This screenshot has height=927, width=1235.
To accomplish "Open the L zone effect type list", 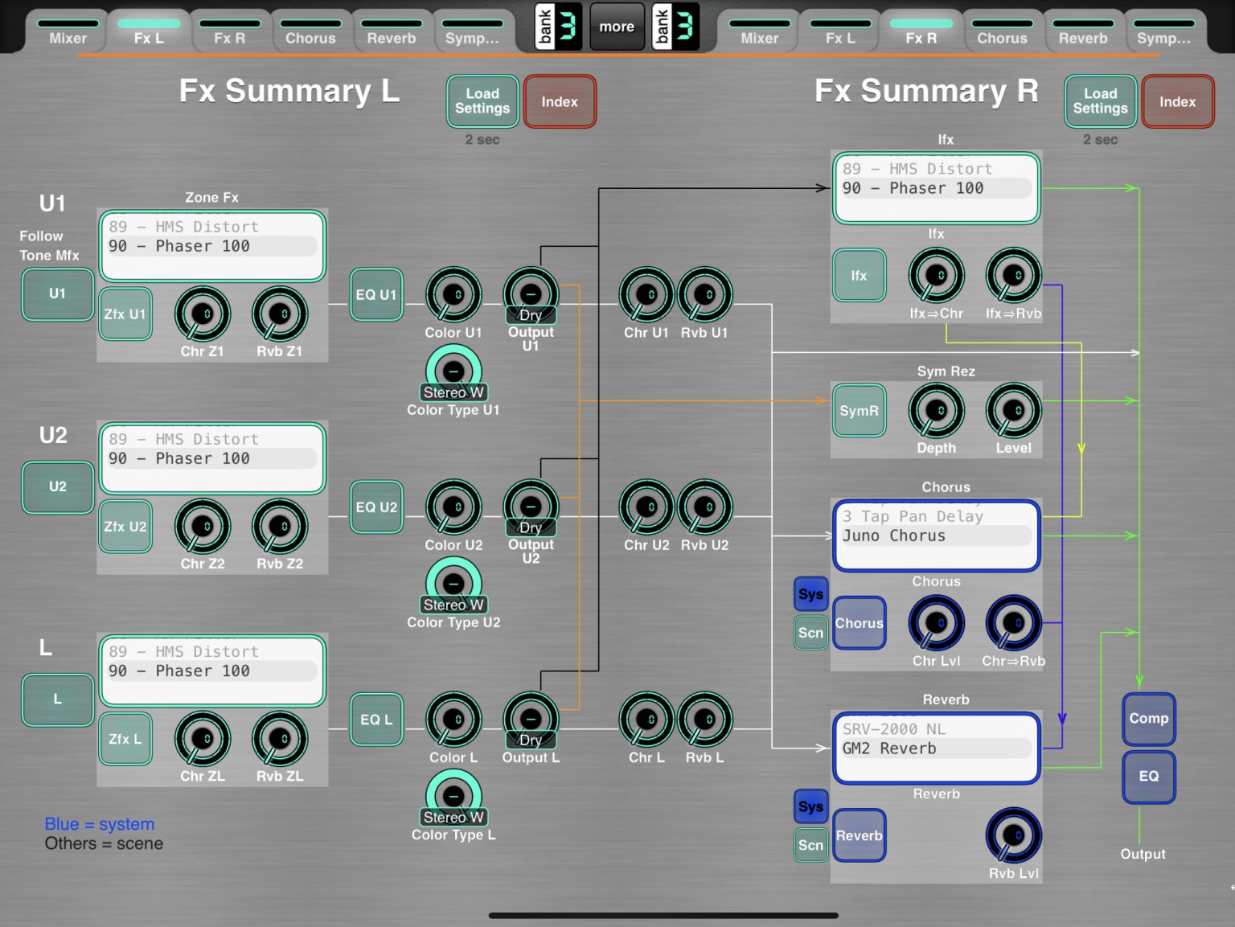I will pyautogui.click(x=212, y=671).
